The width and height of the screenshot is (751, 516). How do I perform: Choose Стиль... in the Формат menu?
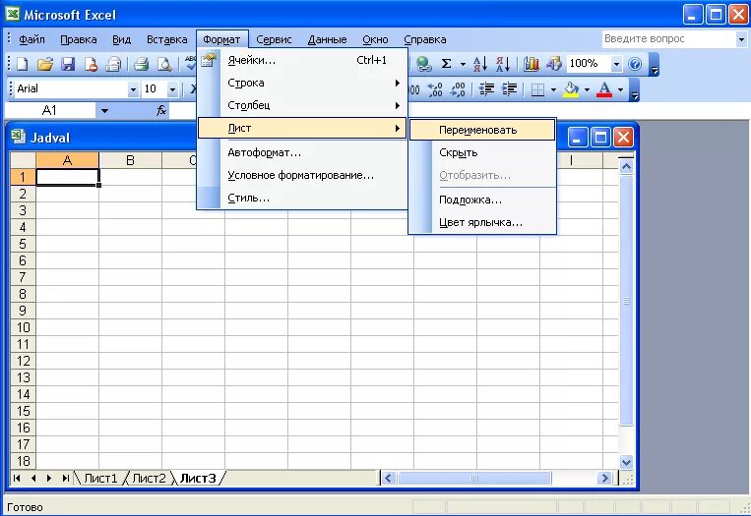302,198
